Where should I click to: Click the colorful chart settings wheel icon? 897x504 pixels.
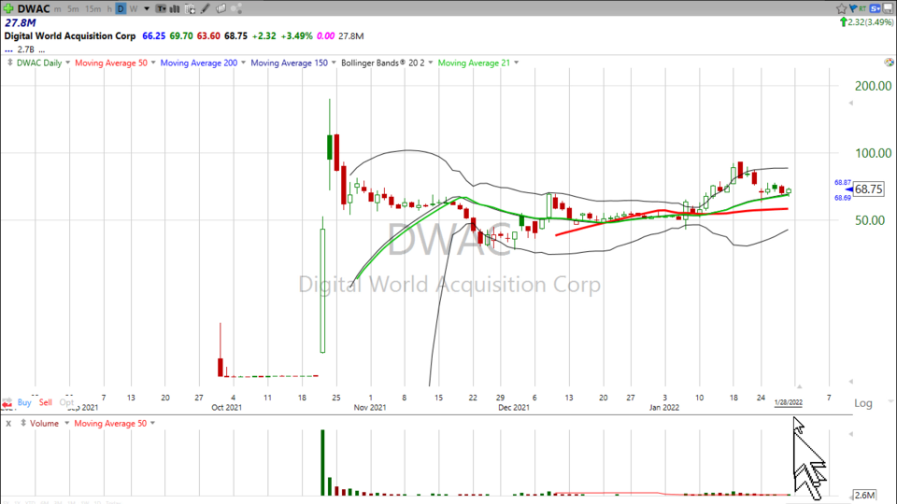click(889, 63)
